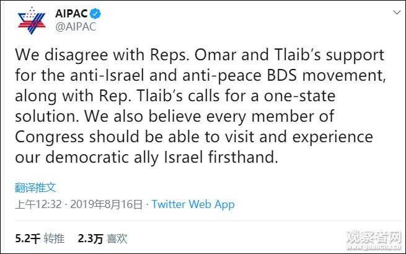The height and width of the screenshot is (254, 406).
Task: Click the 喜欢 likes label
Action: (117, 237)
